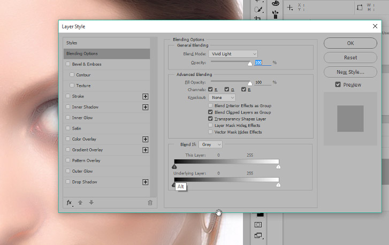Screen dimensions: 389x245
Task: Select Blending Options in the left list
Action: click(x=107, y=53)
